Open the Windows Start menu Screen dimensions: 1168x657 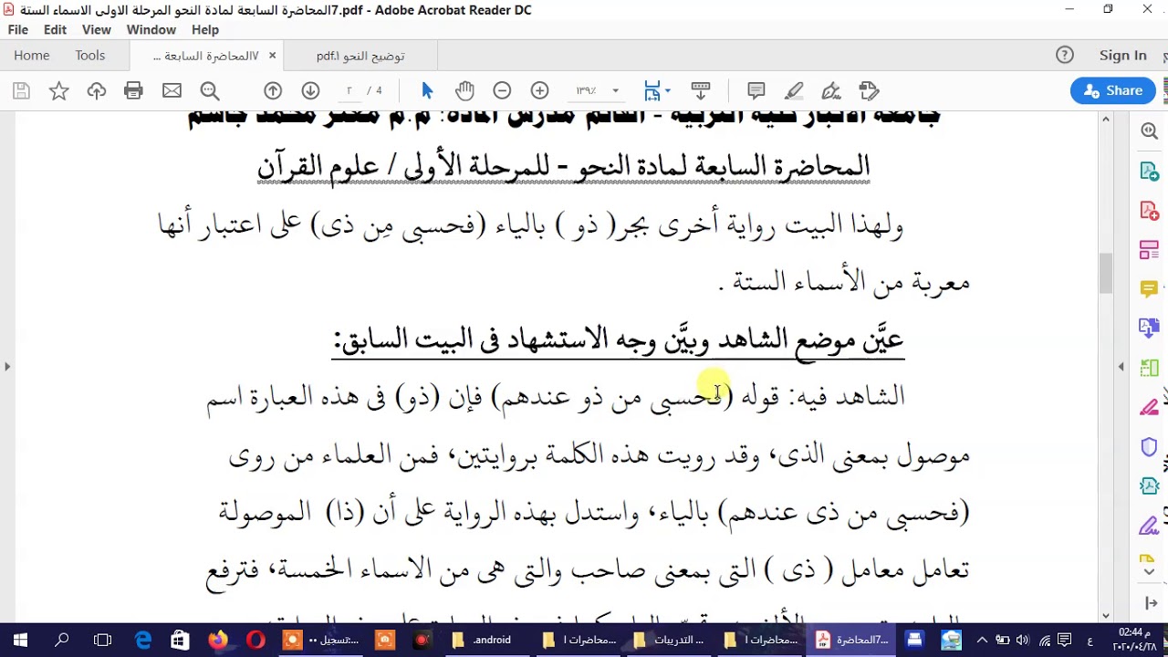coord(20,641)
